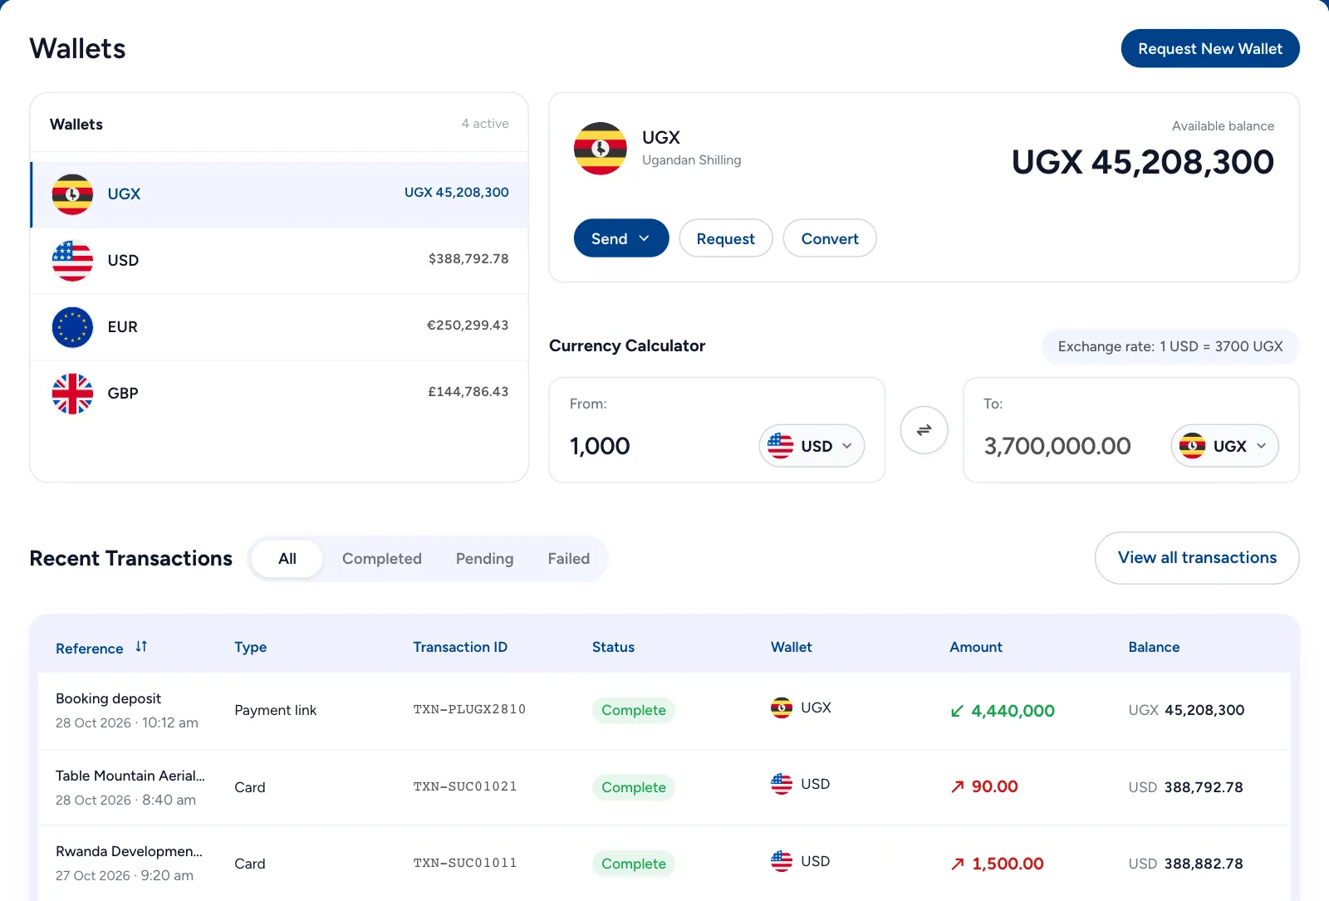
Task: Click the Booking deposit reference text
Action: (x=108, y=698)
